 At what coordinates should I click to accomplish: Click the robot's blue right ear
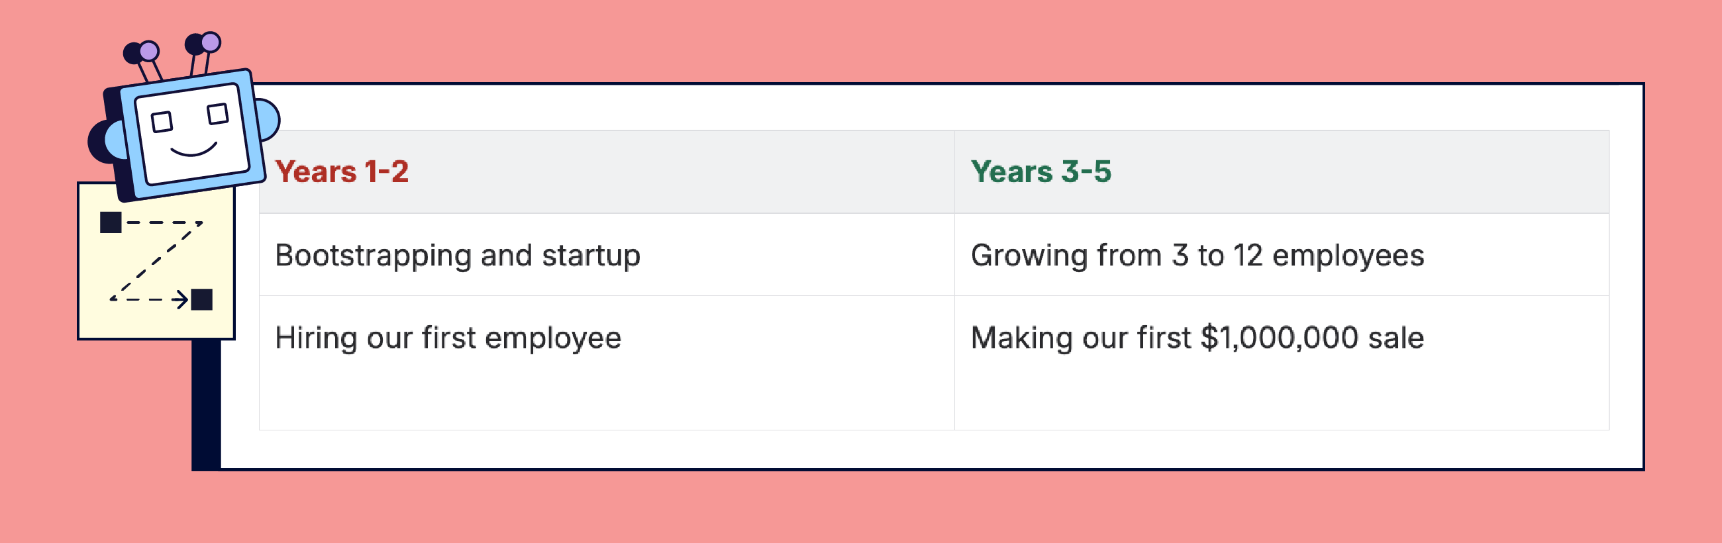pyautogui.click(x=269, y=120)
